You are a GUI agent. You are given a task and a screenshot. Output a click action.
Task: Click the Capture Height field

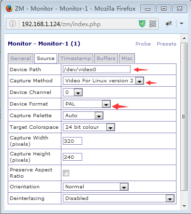click(x=73, y=157)
